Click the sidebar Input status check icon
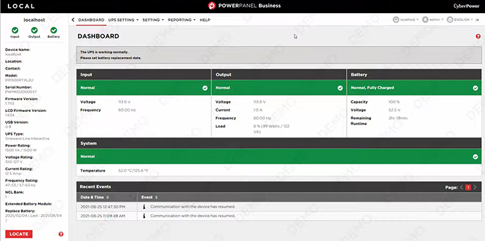The image size is (485, 241). pyautogui.click(x=15, y=30)
